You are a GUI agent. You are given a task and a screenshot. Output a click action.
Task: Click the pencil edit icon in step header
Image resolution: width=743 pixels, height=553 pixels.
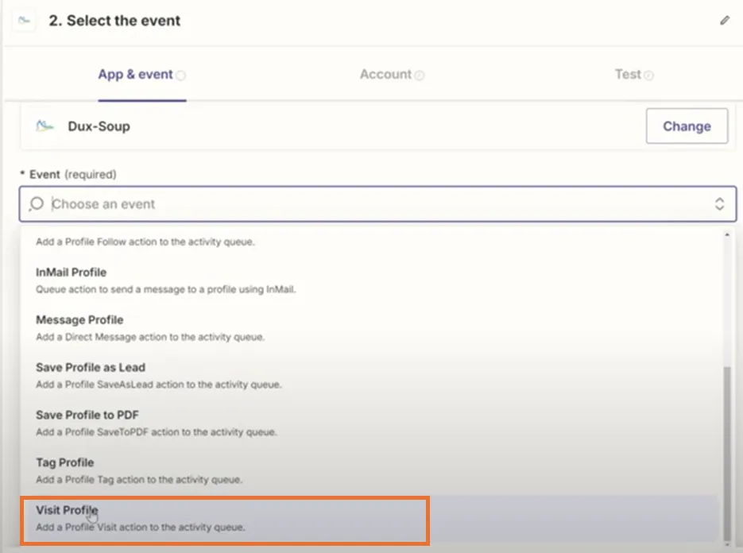coord(725,21)
